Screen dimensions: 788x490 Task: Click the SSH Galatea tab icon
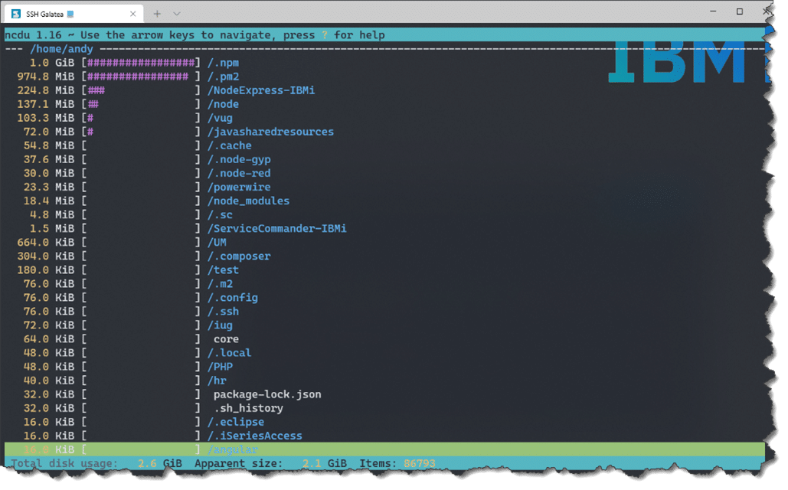(16, 13)
